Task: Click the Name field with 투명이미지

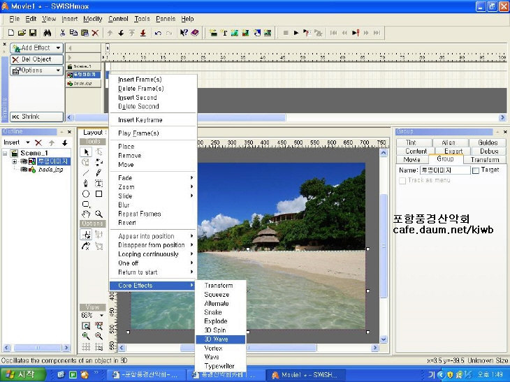Action: click(444, 170)
